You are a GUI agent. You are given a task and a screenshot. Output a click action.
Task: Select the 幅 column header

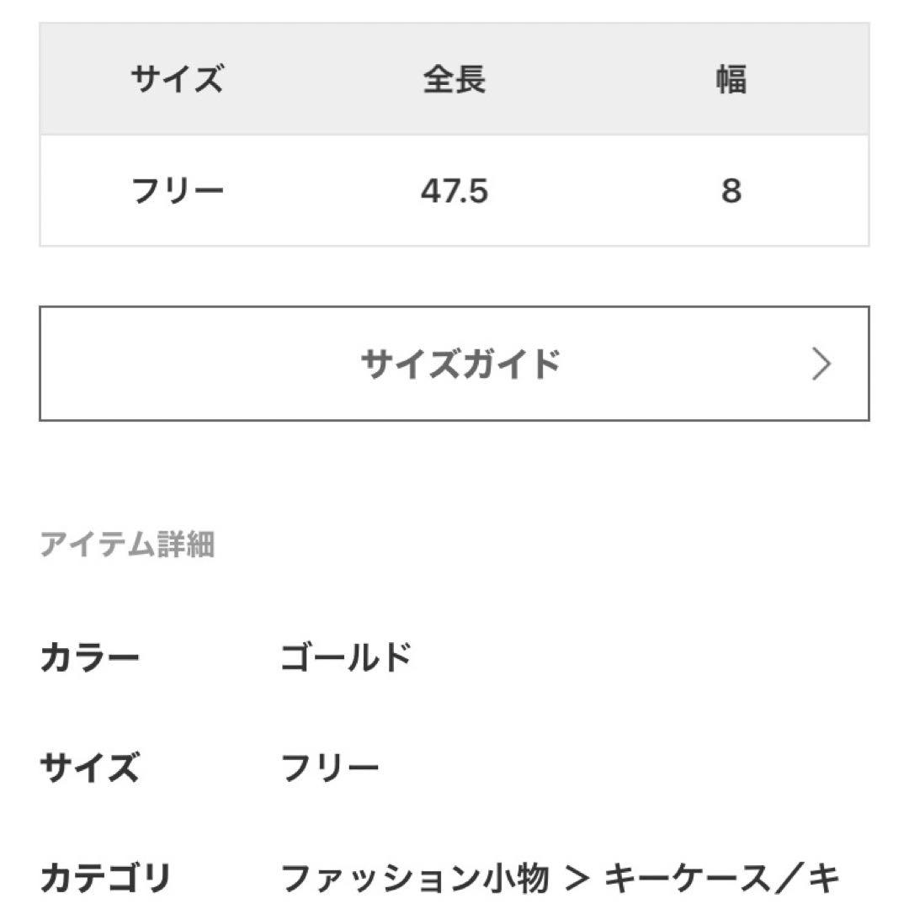(x=731, y=79)
